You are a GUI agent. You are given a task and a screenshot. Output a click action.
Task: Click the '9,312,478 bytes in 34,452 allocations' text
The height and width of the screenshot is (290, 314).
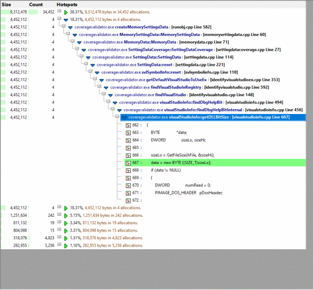tap(117, 12)
